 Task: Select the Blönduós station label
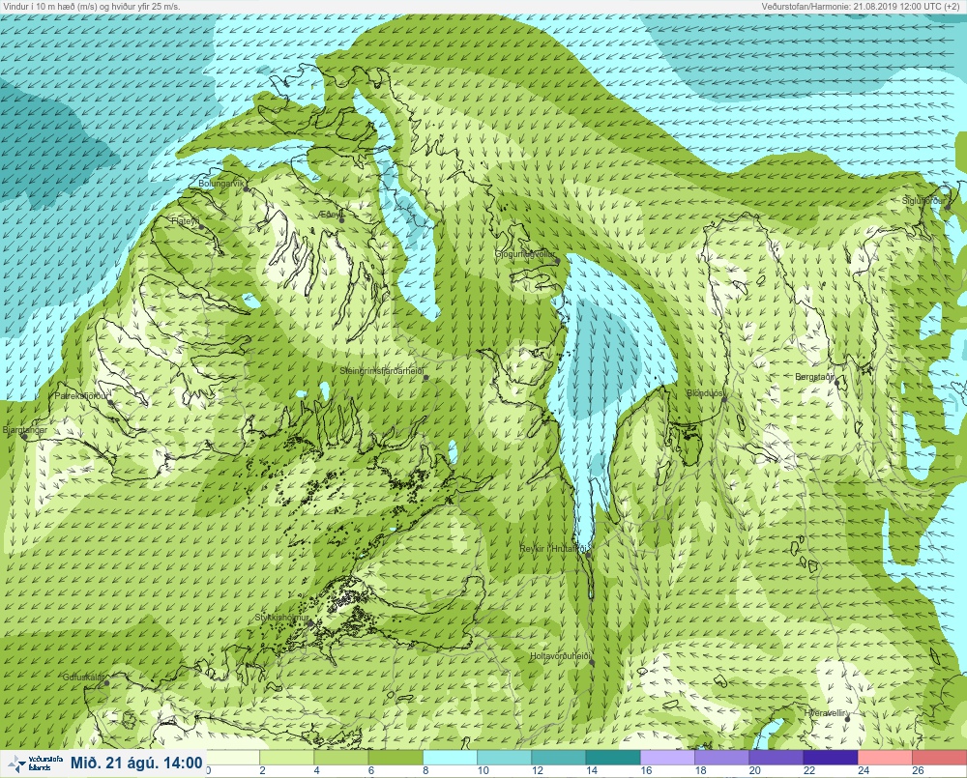pyautogui.click(x=704, y=392)
